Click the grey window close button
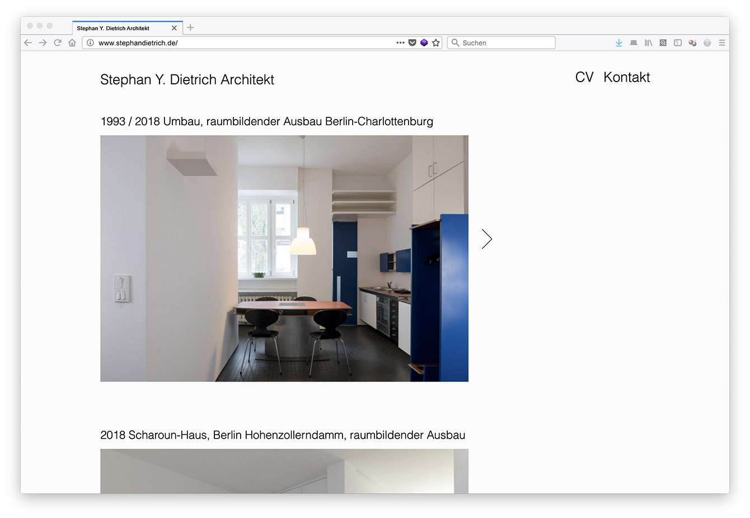750x518 pixels. click(x=30, y=26)
